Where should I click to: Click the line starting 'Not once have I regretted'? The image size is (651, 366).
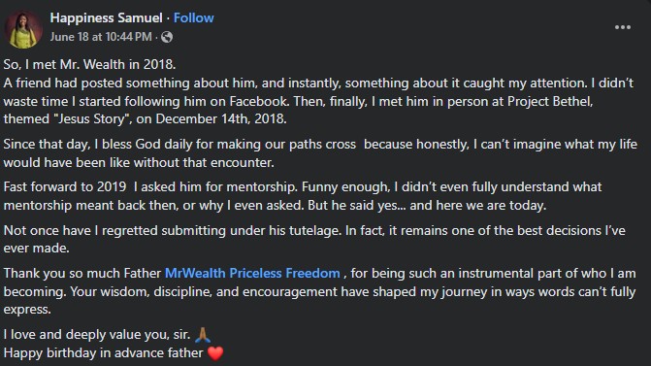coord(314,230)
